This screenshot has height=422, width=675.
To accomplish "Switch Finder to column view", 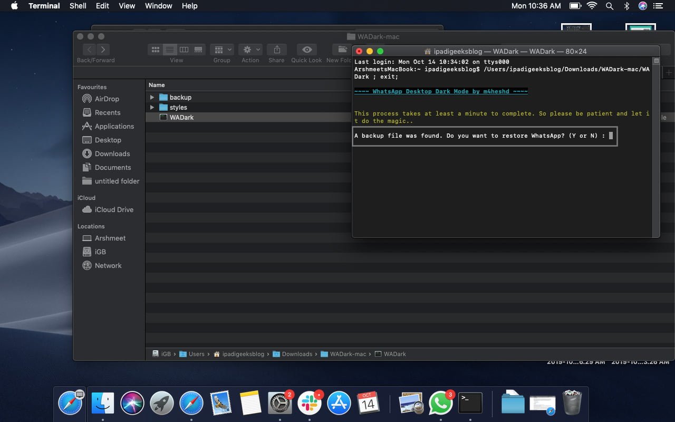I will click(x=184, y=50).
